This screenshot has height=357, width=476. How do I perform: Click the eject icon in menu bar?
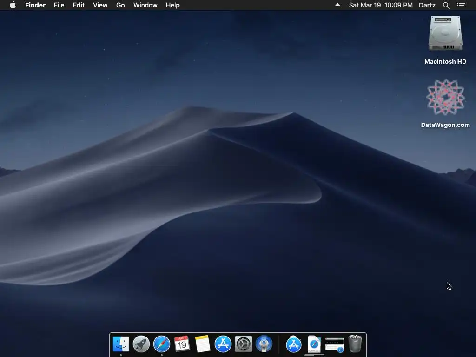coord(337,5)
